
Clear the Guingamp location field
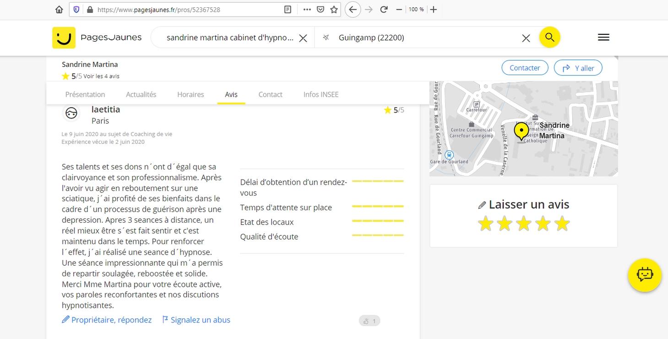pyautogui.click(x=526, y=38)
